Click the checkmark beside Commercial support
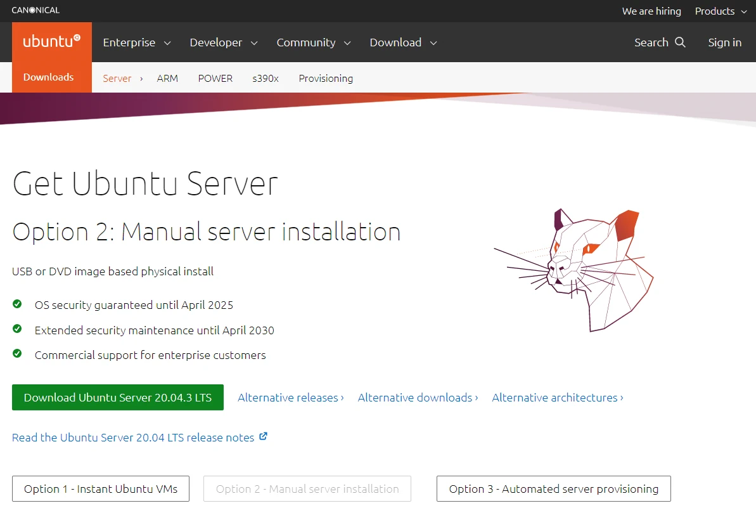Image resolution: width=756 pixels, height=515 pixels. (x=17, y=354)
